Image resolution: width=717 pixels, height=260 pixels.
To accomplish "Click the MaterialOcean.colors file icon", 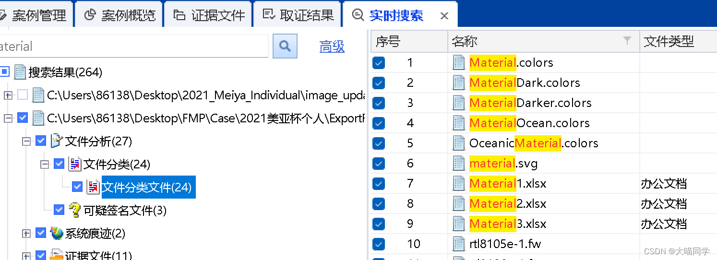I will click(459, 123).
